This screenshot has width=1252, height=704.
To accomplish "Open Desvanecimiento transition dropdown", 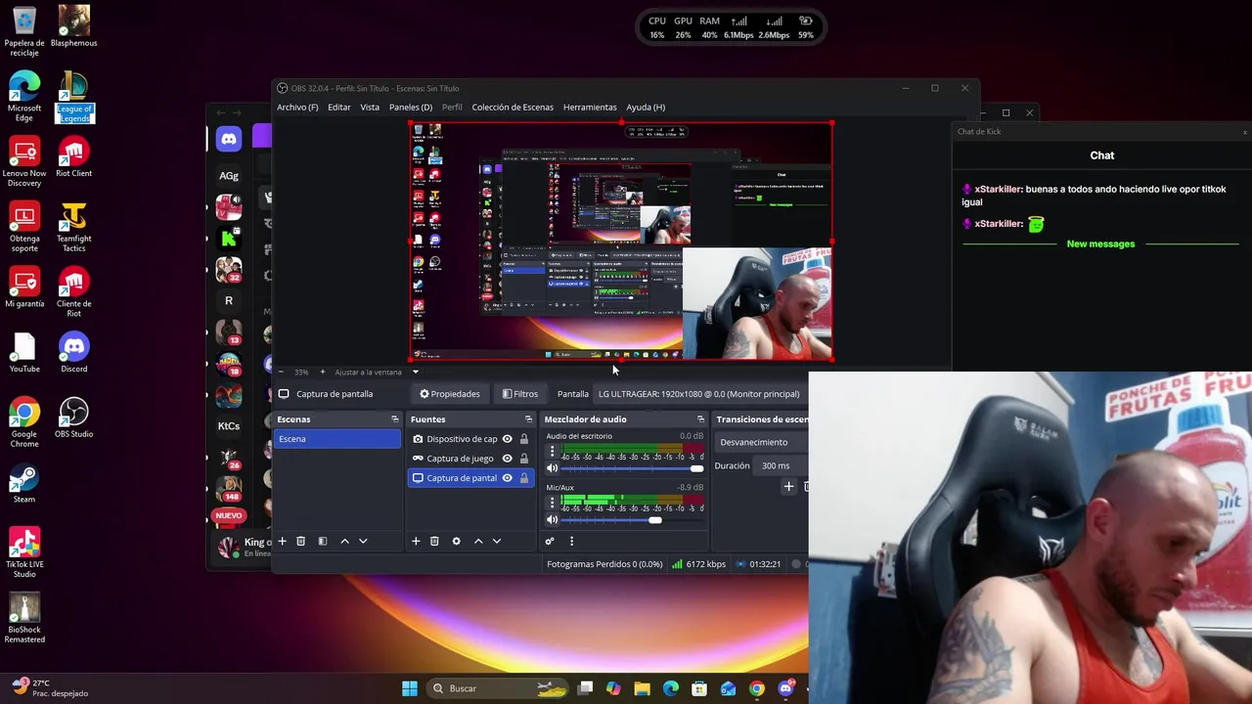I will point(761,442).
